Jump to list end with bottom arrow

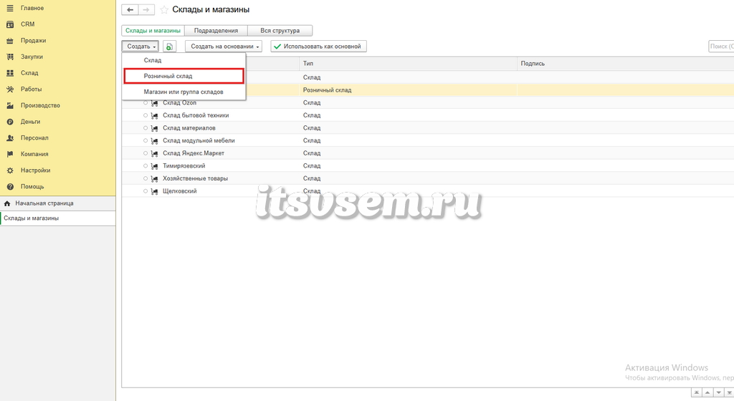[x=729, y=392]
